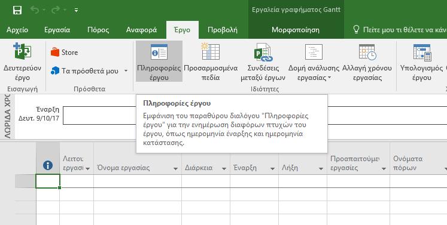Click the Έναρξη Δευτ. 9/10/17 timeline label

[39, 113]
